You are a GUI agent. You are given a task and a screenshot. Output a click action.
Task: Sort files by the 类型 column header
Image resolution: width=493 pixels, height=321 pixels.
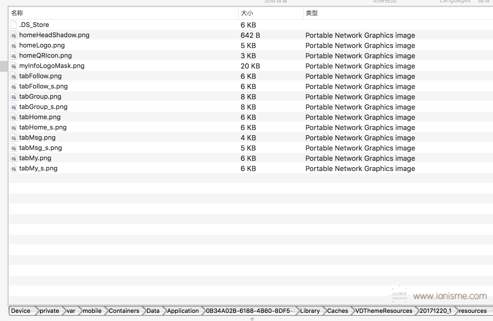pos(398,13)
